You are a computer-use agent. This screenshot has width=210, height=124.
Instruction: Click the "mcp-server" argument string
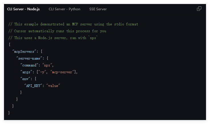coord(62,72)
